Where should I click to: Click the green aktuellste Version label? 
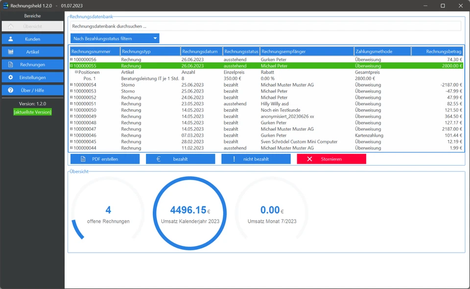coord(32,112)
